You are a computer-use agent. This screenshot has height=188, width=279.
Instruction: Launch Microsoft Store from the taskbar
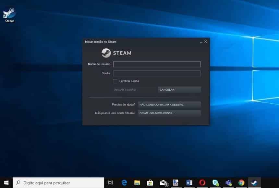[150, 183]
